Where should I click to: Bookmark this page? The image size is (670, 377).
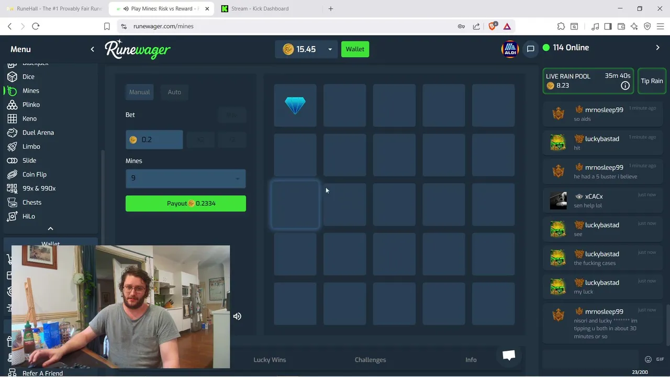(x=107, y=26)
